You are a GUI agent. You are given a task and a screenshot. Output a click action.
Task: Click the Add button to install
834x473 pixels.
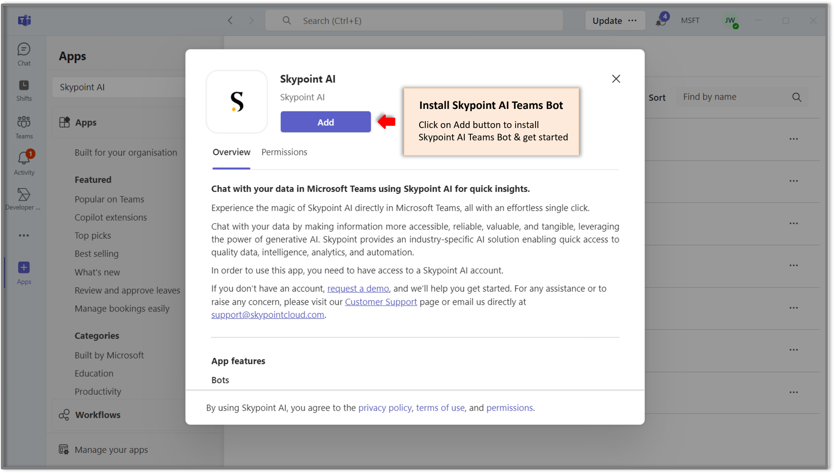click(325, 122)
